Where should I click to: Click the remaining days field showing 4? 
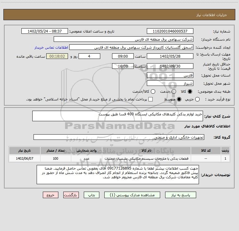coord(89,56)
